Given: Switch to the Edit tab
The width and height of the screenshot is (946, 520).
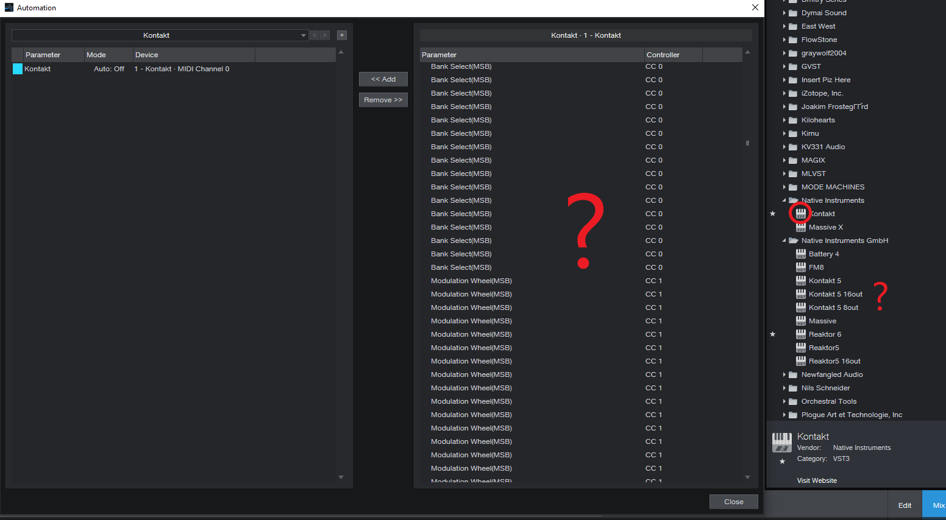Looking at the screenshot, I should coord(905,505).
